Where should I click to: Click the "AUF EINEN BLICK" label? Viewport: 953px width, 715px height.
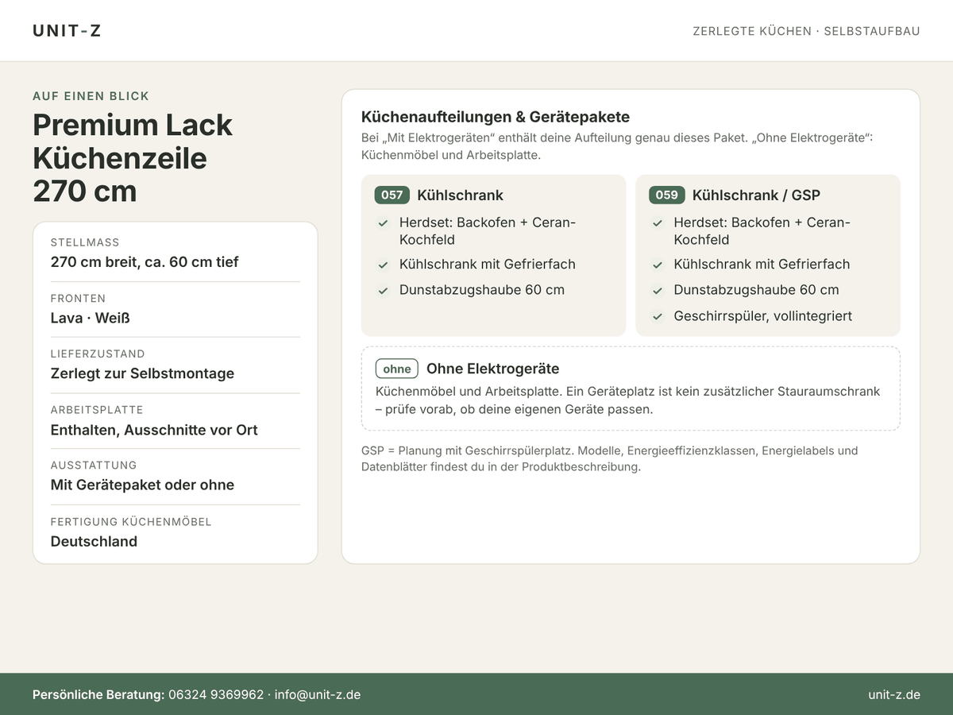pos(91,96)
